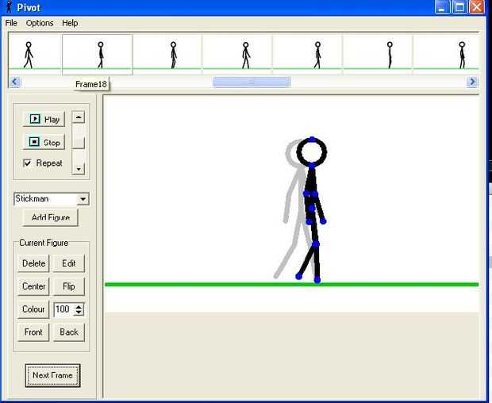
Task: Open the Colour picker button
Action: pos(33,309)
